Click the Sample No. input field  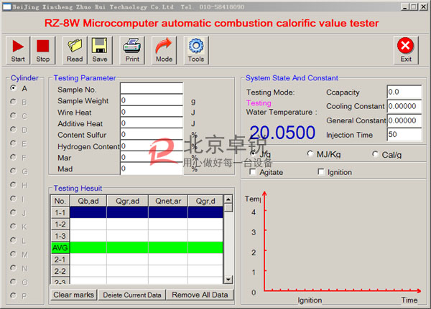tap(152, 88)
